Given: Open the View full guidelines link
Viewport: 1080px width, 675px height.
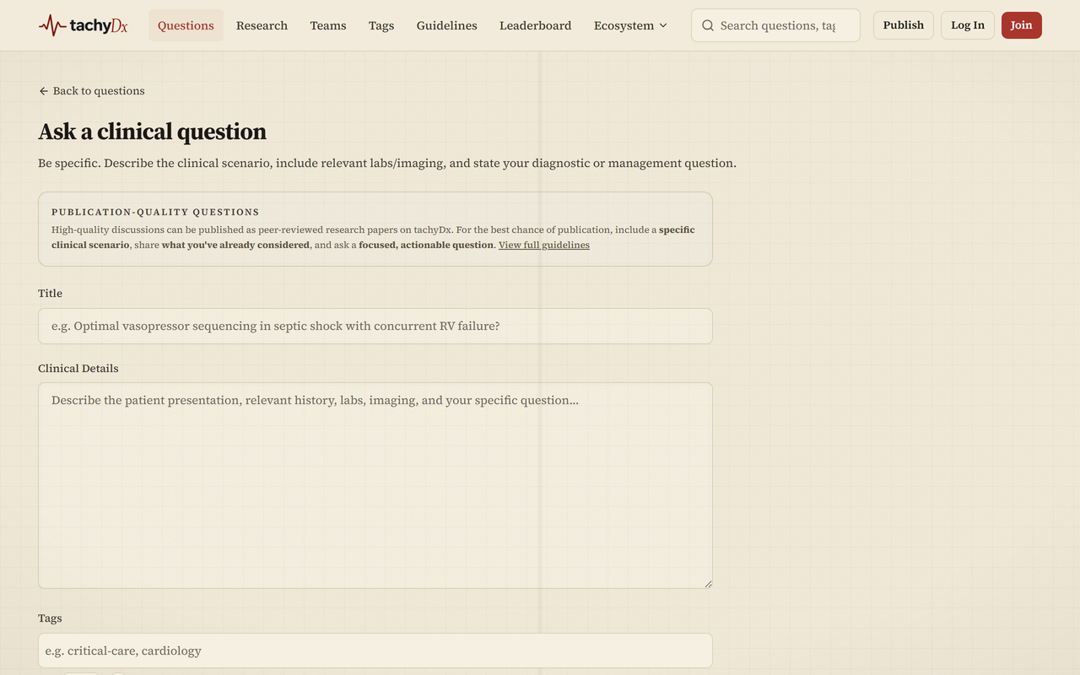Looking at the screenshot, I should 544,245.
